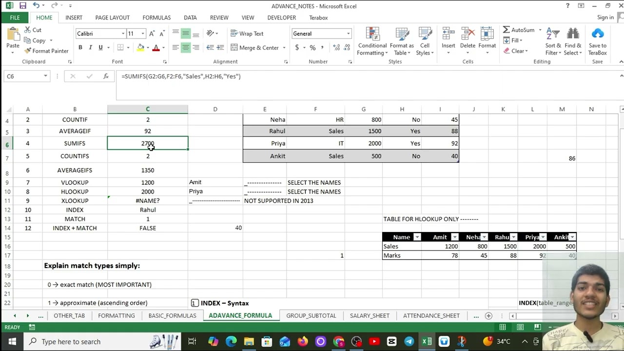Viewport: 624px width, 351px height.
Task: Click Increase Indent icon
Action: 220,47
